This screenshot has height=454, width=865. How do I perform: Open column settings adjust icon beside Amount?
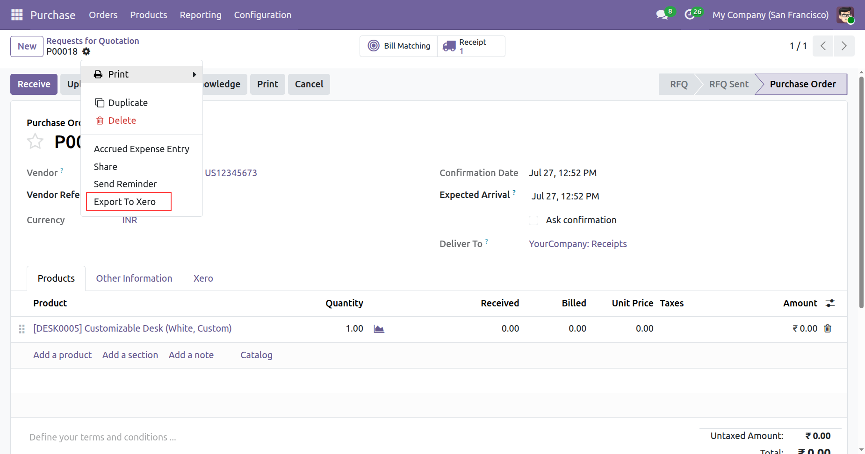point(830,303)
